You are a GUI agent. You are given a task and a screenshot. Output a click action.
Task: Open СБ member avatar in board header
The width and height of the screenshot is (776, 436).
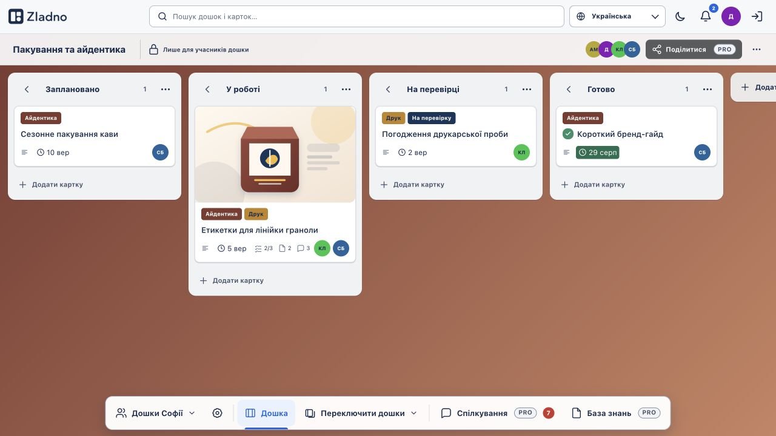click(632, 50)
